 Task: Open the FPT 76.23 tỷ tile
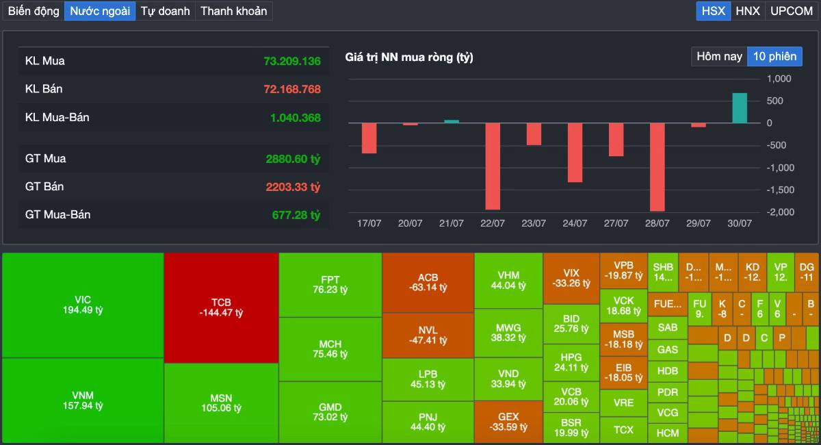coord(330,285)
